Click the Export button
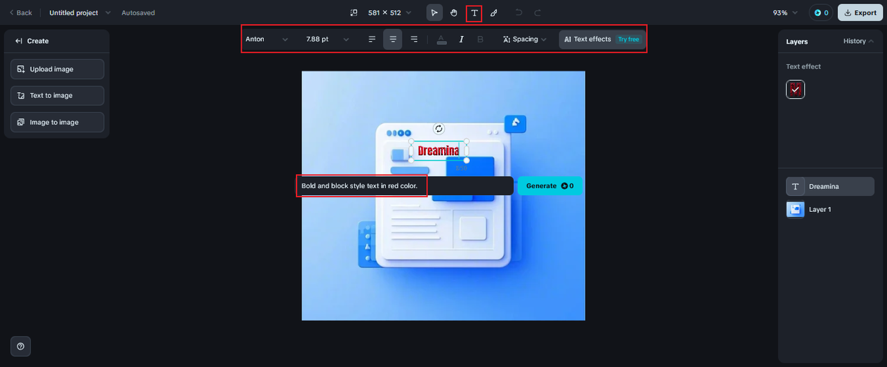The image size is (887, 367). click(x=860, y=12)
